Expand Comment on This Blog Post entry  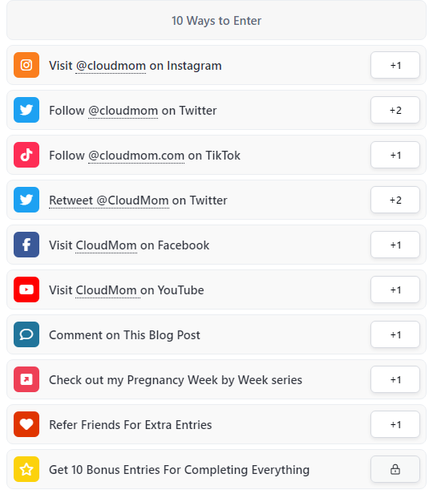216,334
